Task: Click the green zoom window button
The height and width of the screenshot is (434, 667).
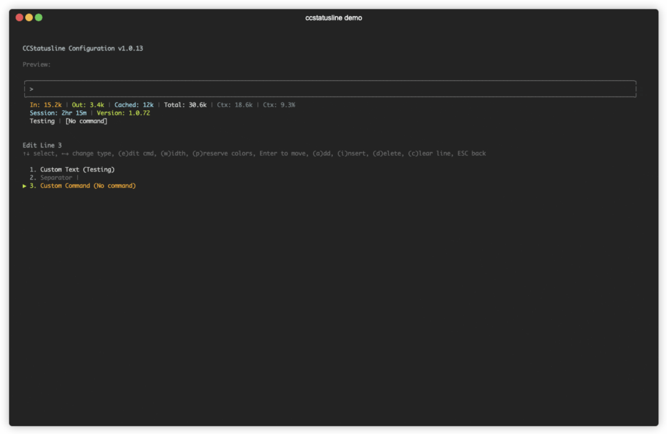Action: 39,17
